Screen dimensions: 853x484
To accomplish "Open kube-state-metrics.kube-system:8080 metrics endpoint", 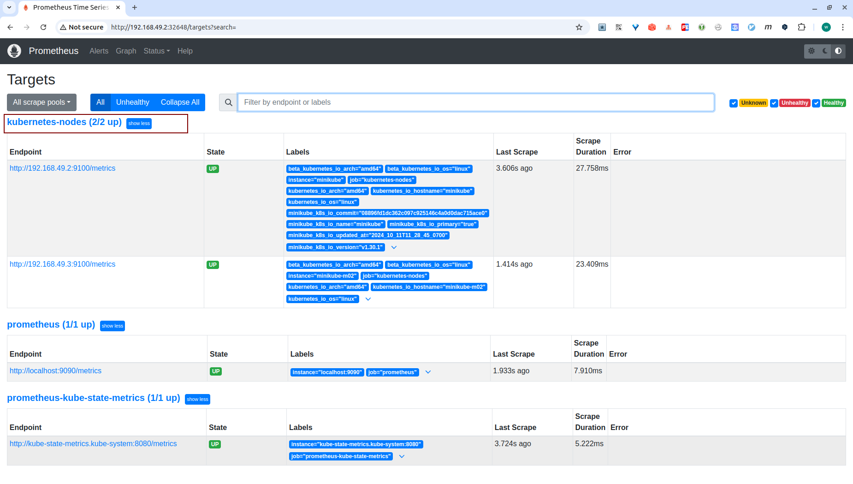I will (93, 444).
